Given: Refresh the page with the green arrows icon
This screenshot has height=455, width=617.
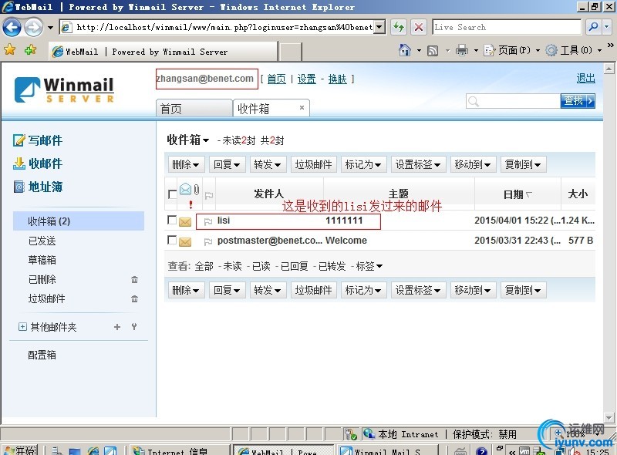Looking at the screenshot, I should [x=399, y=27].
